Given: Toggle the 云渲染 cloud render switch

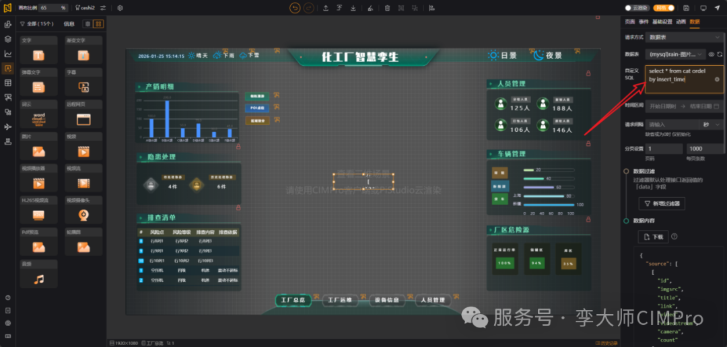Looking at the screenshot, I should [637, 8].
